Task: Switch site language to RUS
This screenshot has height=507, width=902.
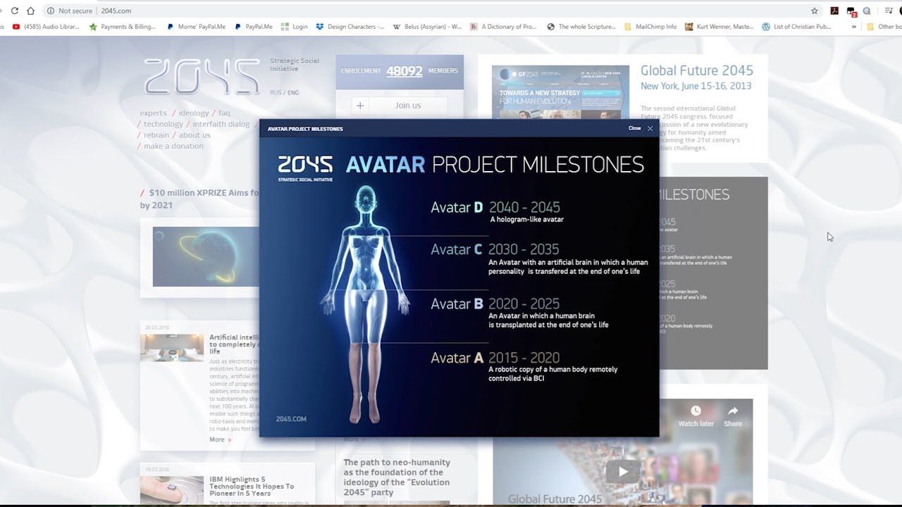Action: [x=276, y=93]
